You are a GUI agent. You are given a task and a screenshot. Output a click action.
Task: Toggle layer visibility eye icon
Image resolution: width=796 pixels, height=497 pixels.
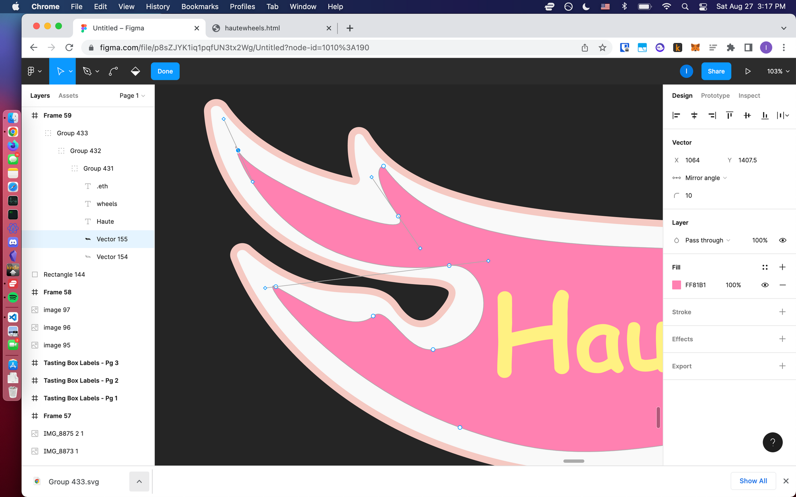coord(782,240)
